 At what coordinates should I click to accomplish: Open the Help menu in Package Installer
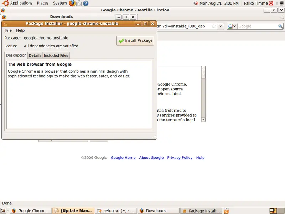tap(20, 30)
